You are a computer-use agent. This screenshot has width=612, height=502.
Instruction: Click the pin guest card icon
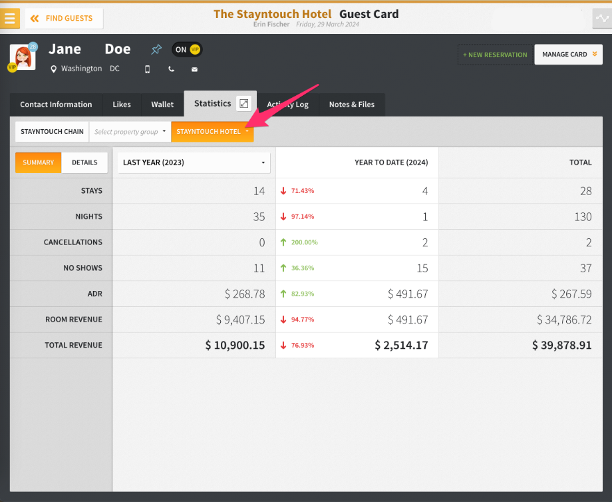coord(156,50)
